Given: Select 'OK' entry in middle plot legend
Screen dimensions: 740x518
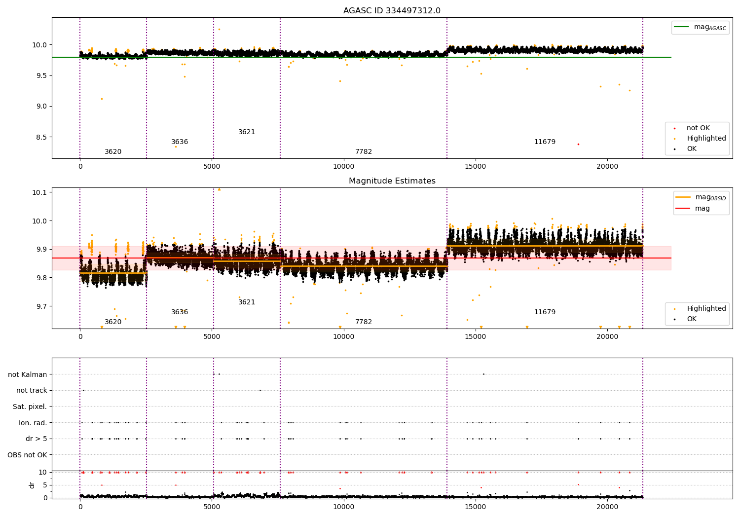Looking at the screenshot, I should tap(692, 319).
